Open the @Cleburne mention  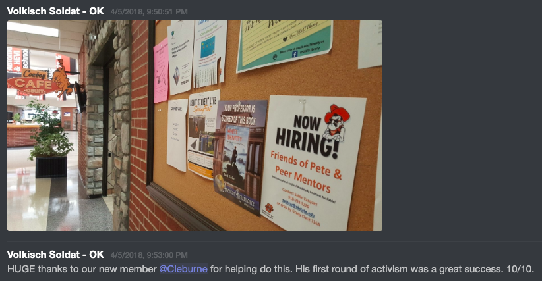[x=183, y=269]
